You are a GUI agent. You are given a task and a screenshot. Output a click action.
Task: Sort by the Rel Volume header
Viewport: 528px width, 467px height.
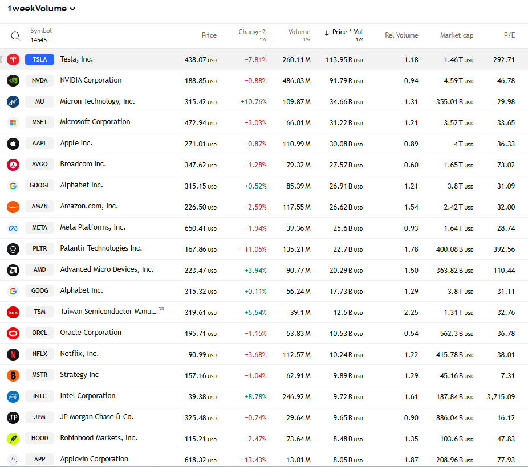pos(401,35)
